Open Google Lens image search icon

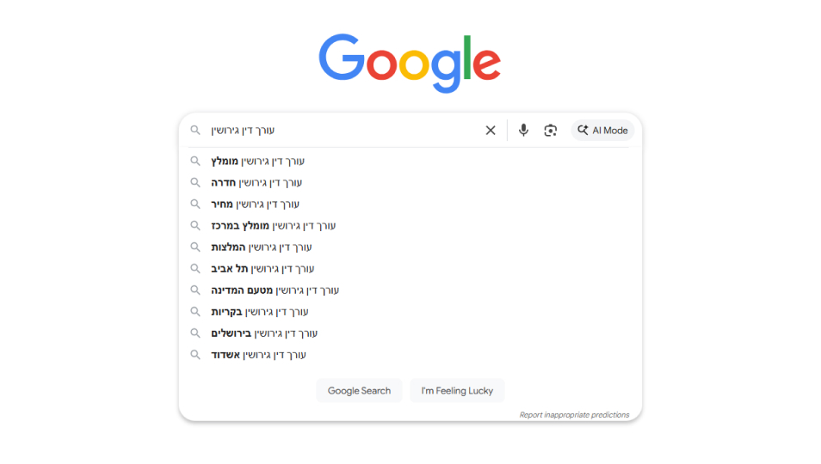tap(551, 131)
